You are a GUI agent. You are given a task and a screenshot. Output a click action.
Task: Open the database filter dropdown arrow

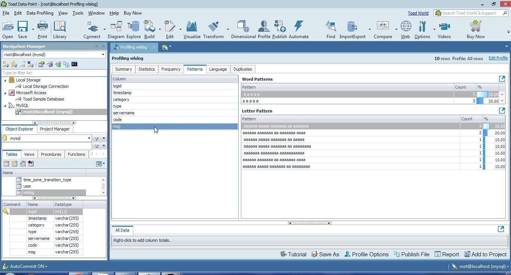coord(104,139)
